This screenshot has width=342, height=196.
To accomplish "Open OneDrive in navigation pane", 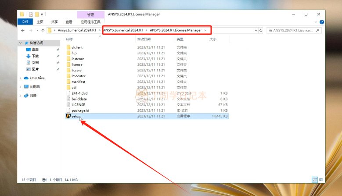I will (37, 78).
